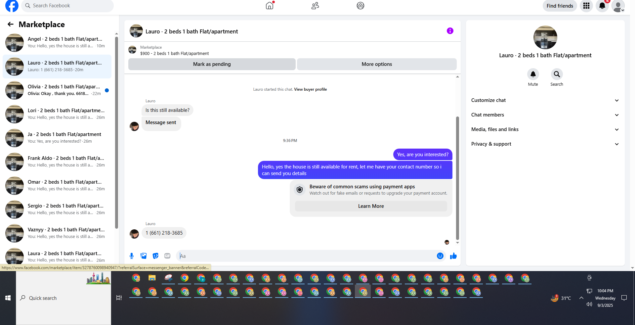This screenshot has height=325, width=635.
Task: Click the chat messages scrollbar
Action: (x=457, y=178)
